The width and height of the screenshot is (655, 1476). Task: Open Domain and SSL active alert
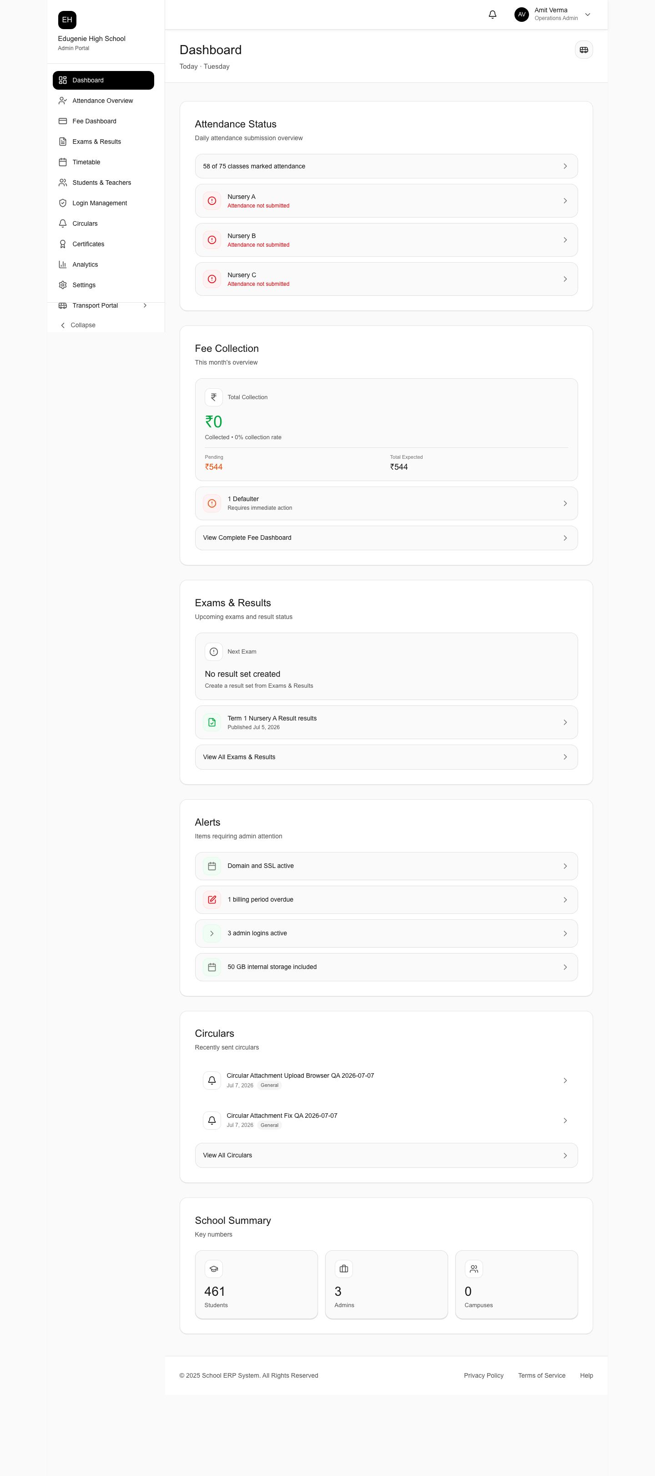pyautogui.click(x=386, y=867)
